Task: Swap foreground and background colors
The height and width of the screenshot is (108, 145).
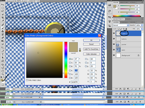Action: pos(4,77)
